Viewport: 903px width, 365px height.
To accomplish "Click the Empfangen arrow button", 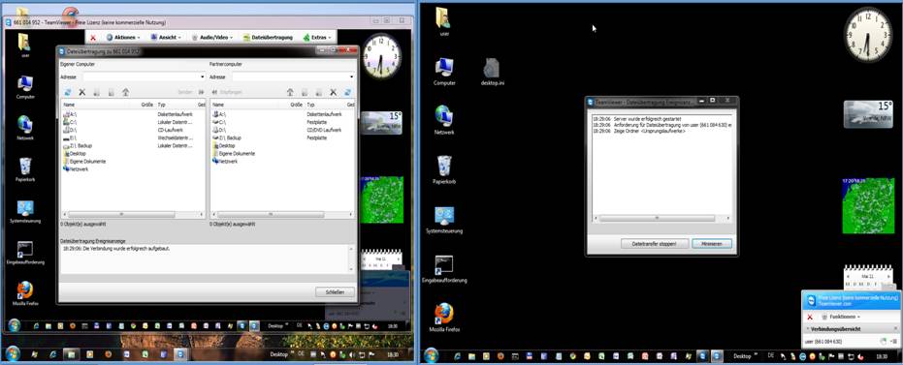I will 214,92.
